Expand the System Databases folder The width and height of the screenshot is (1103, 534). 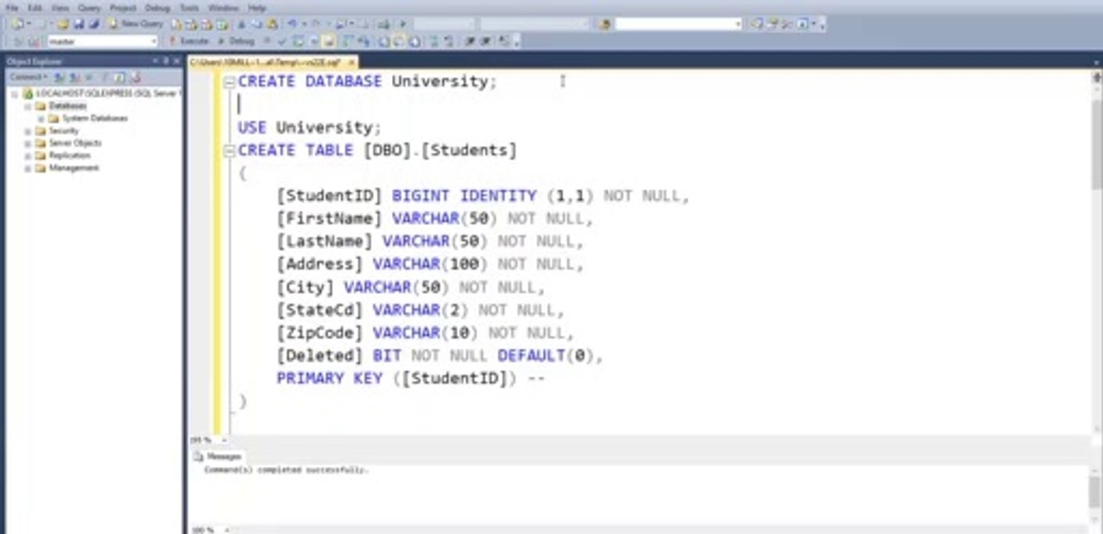point(41,119)
